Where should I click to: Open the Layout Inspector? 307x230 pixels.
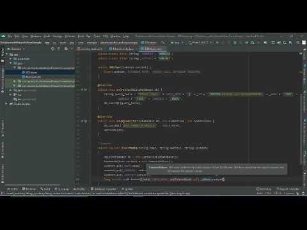tap(288, 189)
